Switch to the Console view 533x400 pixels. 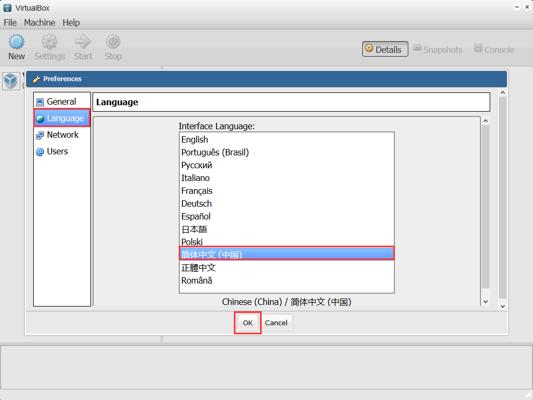tap(494, 49)
